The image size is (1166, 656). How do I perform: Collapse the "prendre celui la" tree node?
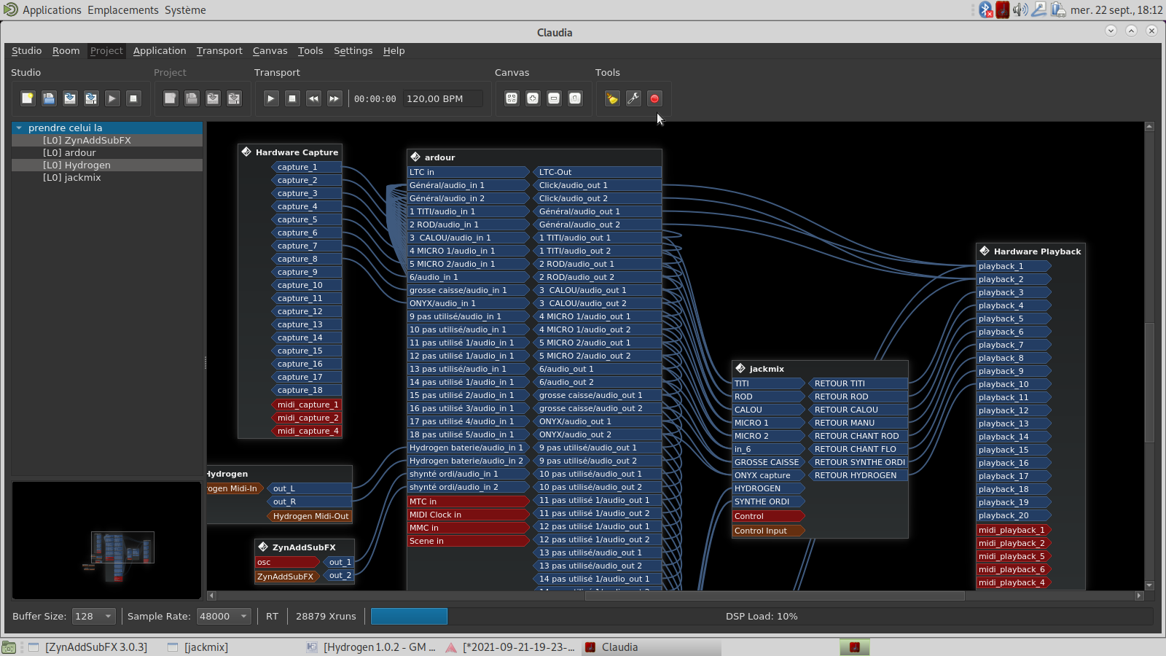[x=19, y=128]
